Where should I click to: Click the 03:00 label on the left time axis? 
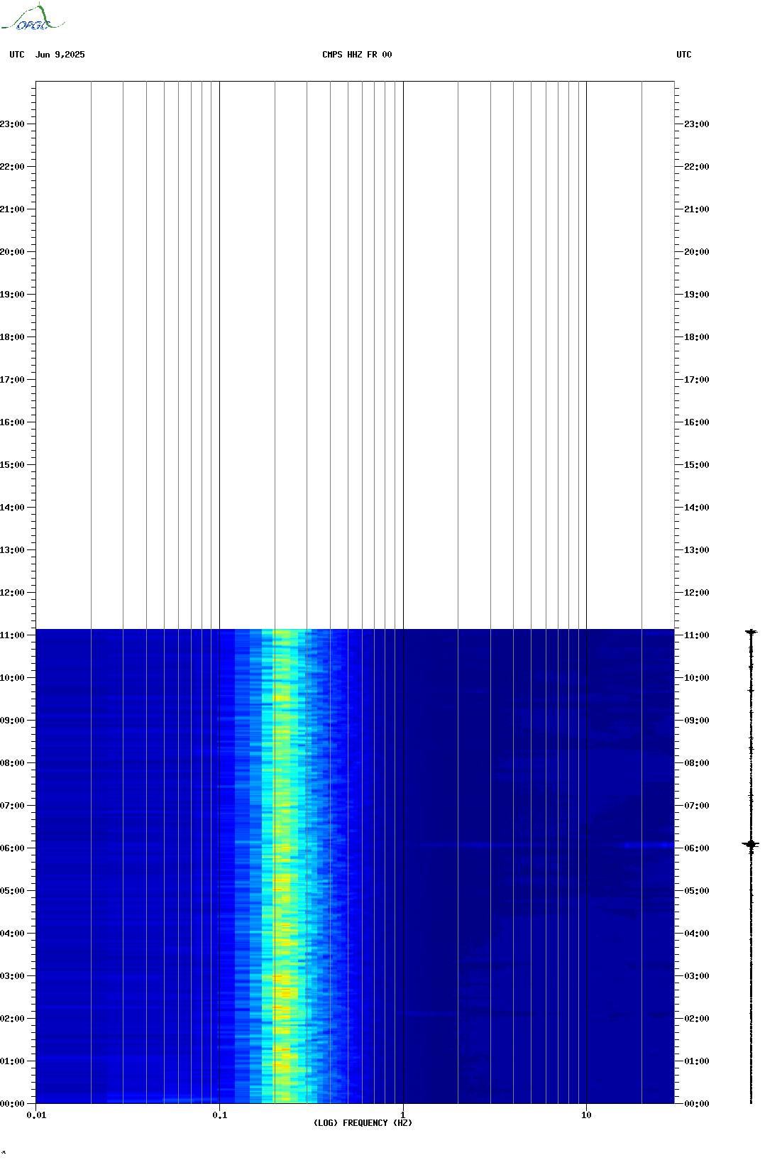pos(11,976)
